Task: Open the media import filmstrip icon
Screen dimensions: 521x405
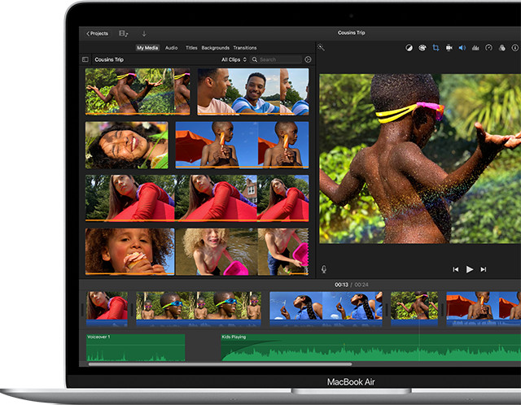Action: click(x=123, y=33)
